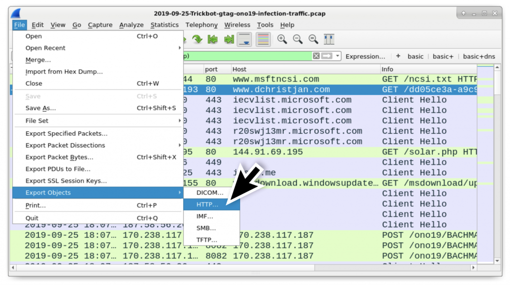510x285 pixels.
Task: Go to the last packet icon
Action: click(x=229, y=39)
